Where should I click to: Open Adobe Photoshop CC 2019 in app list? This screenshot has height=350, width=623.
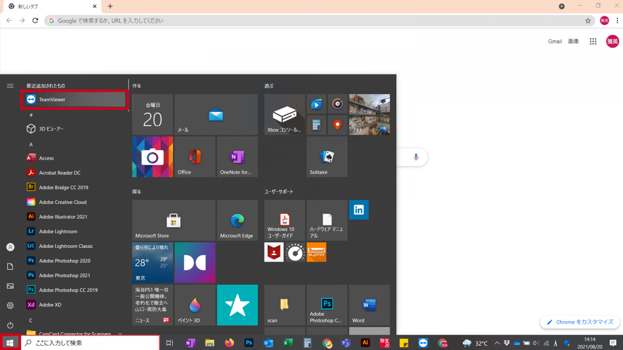(x=74, y=290)
